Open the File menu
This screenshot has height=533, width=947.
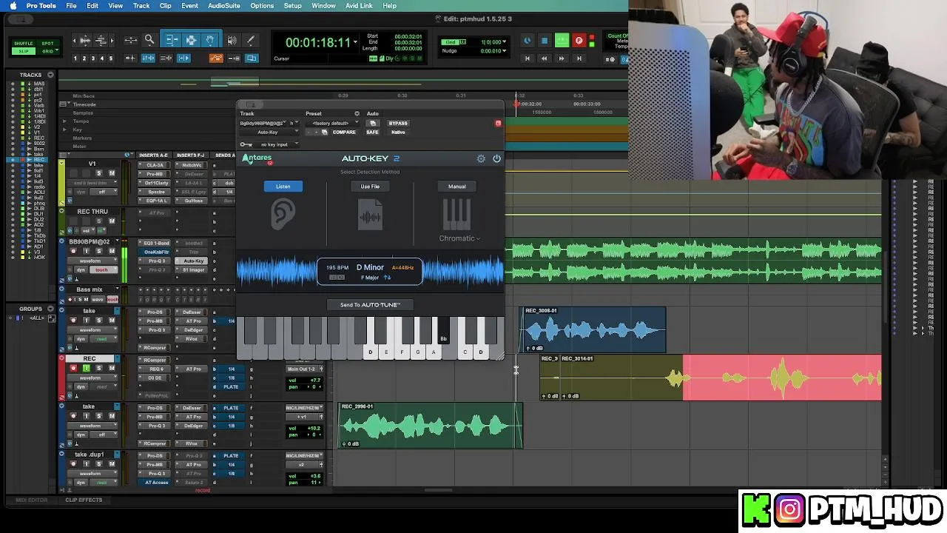coord(71,6)
